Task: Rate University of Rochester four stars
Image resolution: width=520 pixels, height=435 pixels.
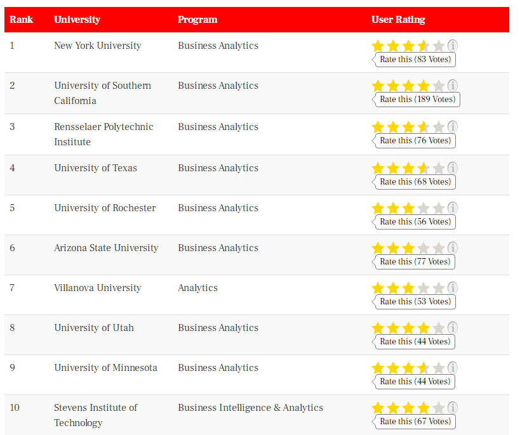Action: (423, 209)
